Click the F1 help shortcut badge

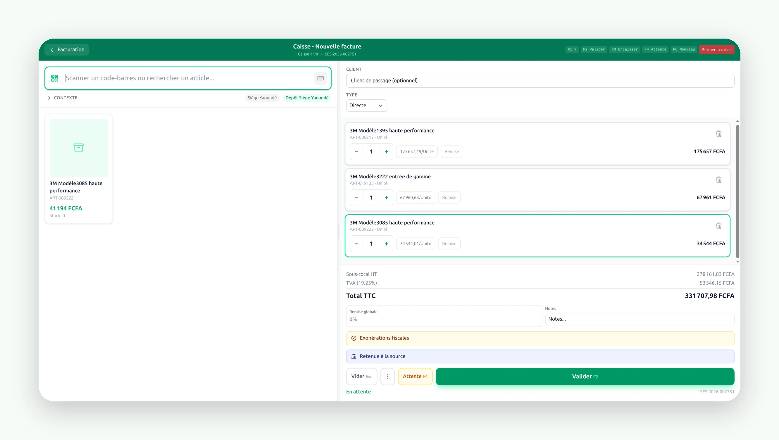(x=572, y=50)
